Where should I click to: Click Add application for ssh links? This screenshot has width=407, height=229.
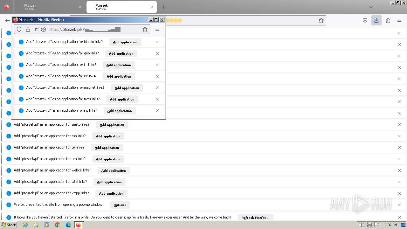coord(108,136)
